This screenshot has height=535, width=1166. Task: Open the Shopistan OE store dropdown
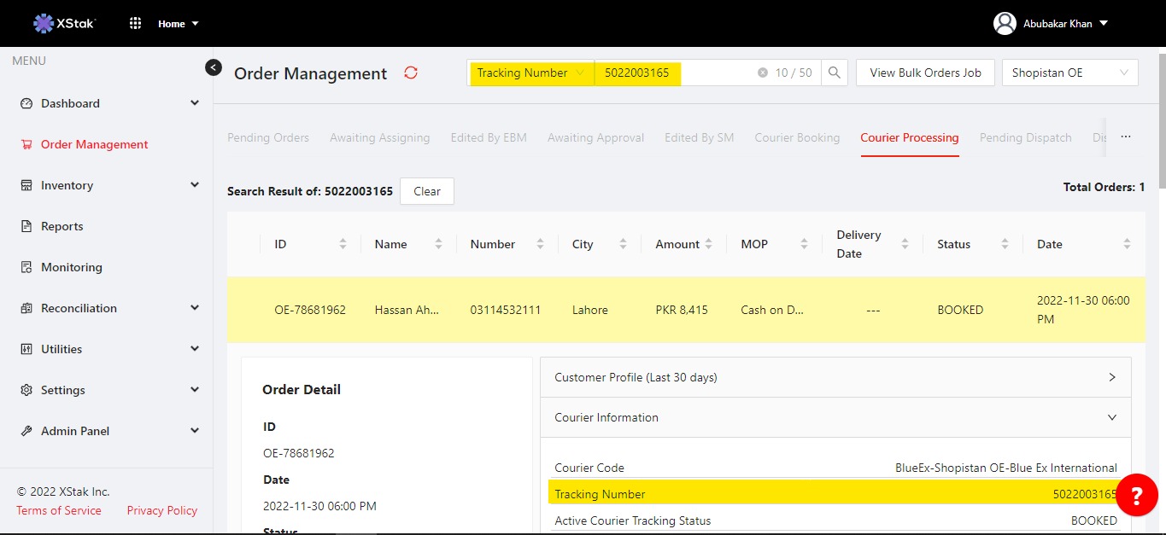point(1069,73)
